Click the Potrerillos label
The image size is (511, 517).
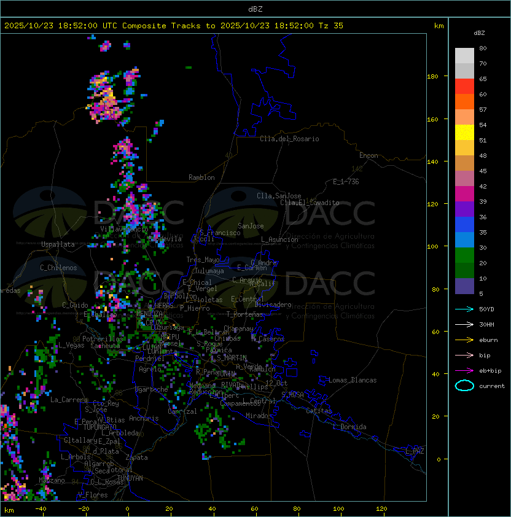103,339
